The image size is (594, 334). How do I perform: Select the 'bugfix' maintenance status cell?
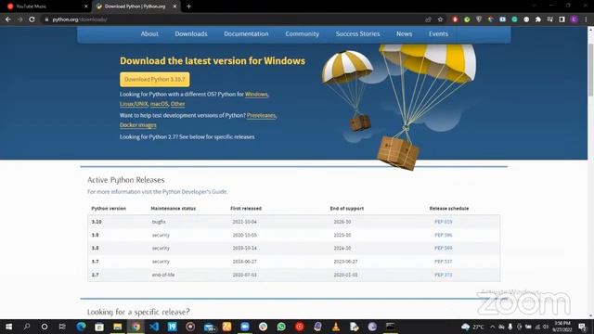(x=159, y=222)
